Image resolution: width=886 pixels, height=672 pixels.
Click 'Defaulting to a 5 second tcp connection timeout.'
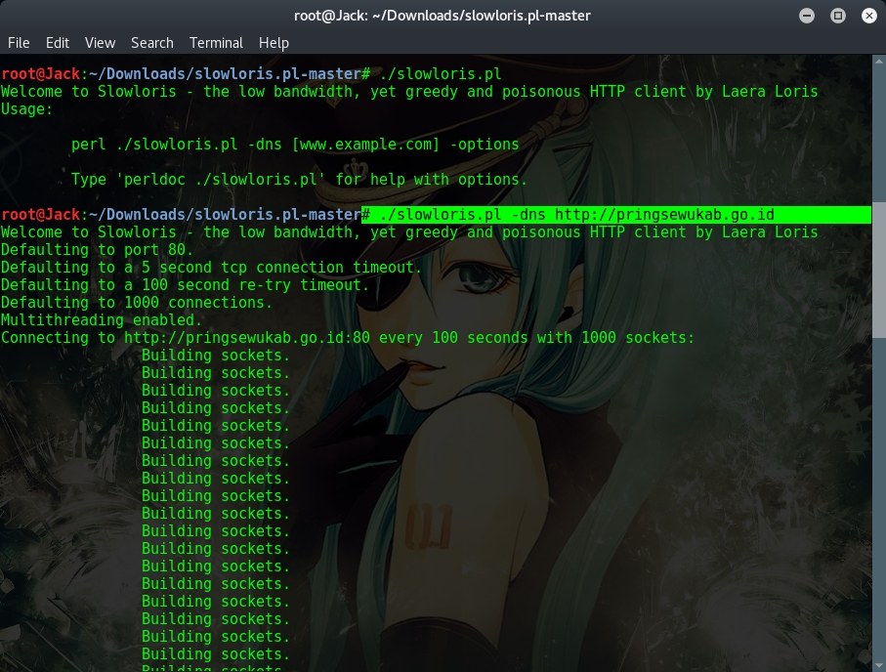pos(211,268)
